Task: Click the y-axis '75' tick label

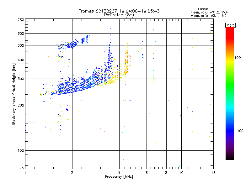Action: point(22,168)
